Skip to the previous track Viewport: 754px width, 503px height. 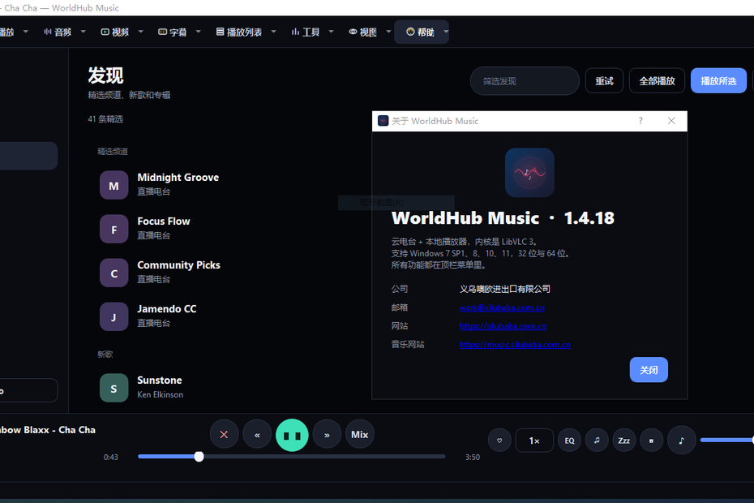click(257, 435)
